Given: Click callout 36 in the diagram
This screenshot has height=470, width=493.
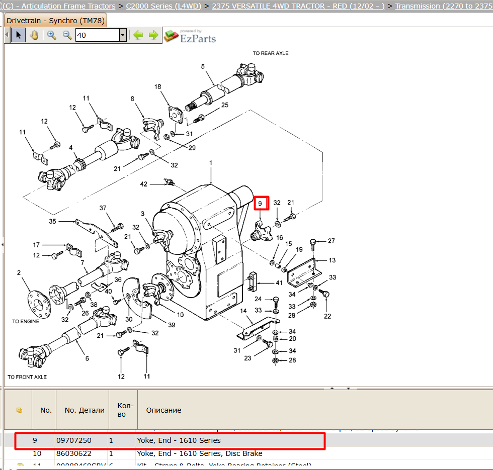Looking at the screenshot, I should 118,279.
